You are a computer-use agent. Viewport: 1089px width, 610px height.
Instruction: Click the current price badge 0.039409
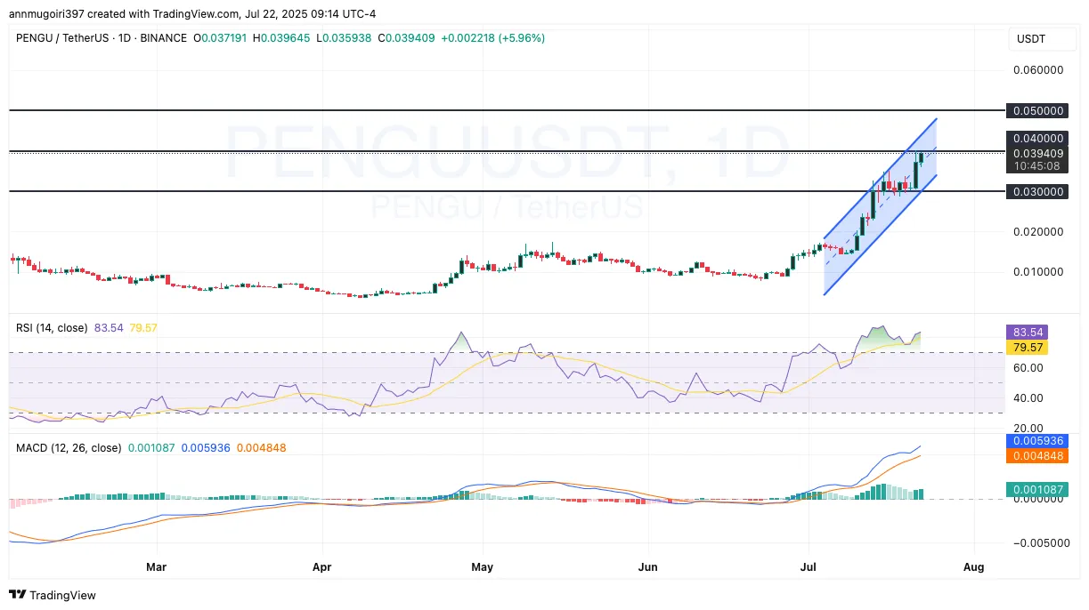pyautogui.click(x=1036, y=153)
